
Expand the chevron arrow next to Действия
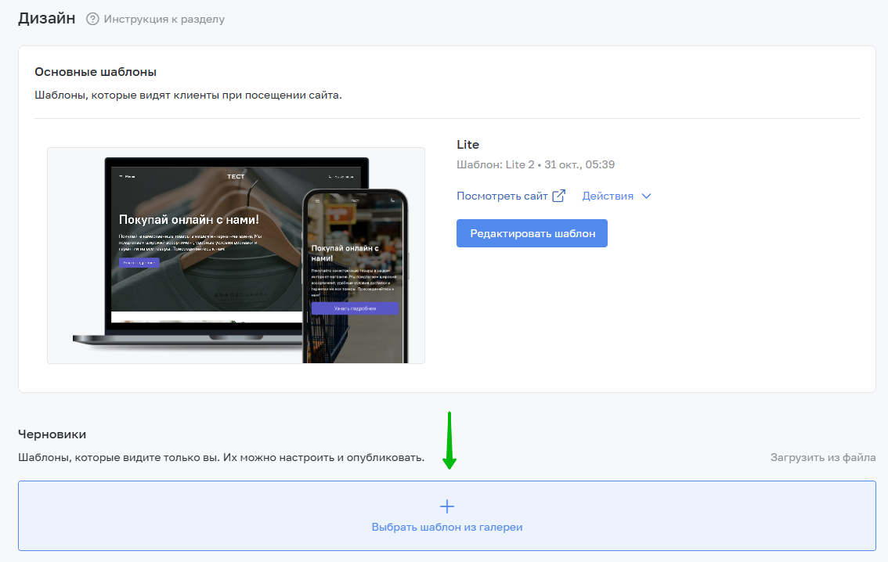pyautogui.click(x=646, y=196)
